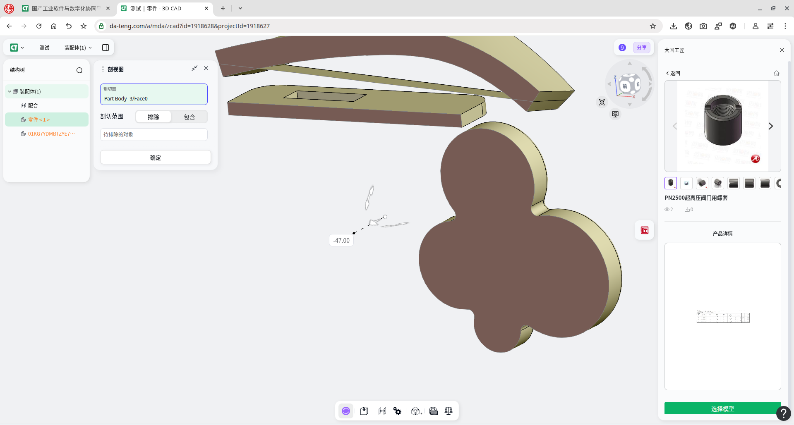The height and width of the screenshot is (425, 794).
Task: Click the purple number 9 badge
Action: (622, 48)
